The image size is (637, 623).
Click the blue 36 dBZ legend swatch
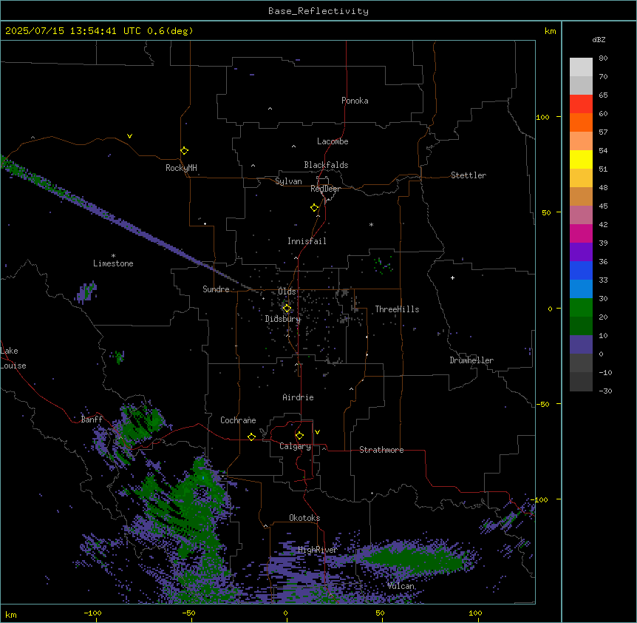(x=581, y=270)
